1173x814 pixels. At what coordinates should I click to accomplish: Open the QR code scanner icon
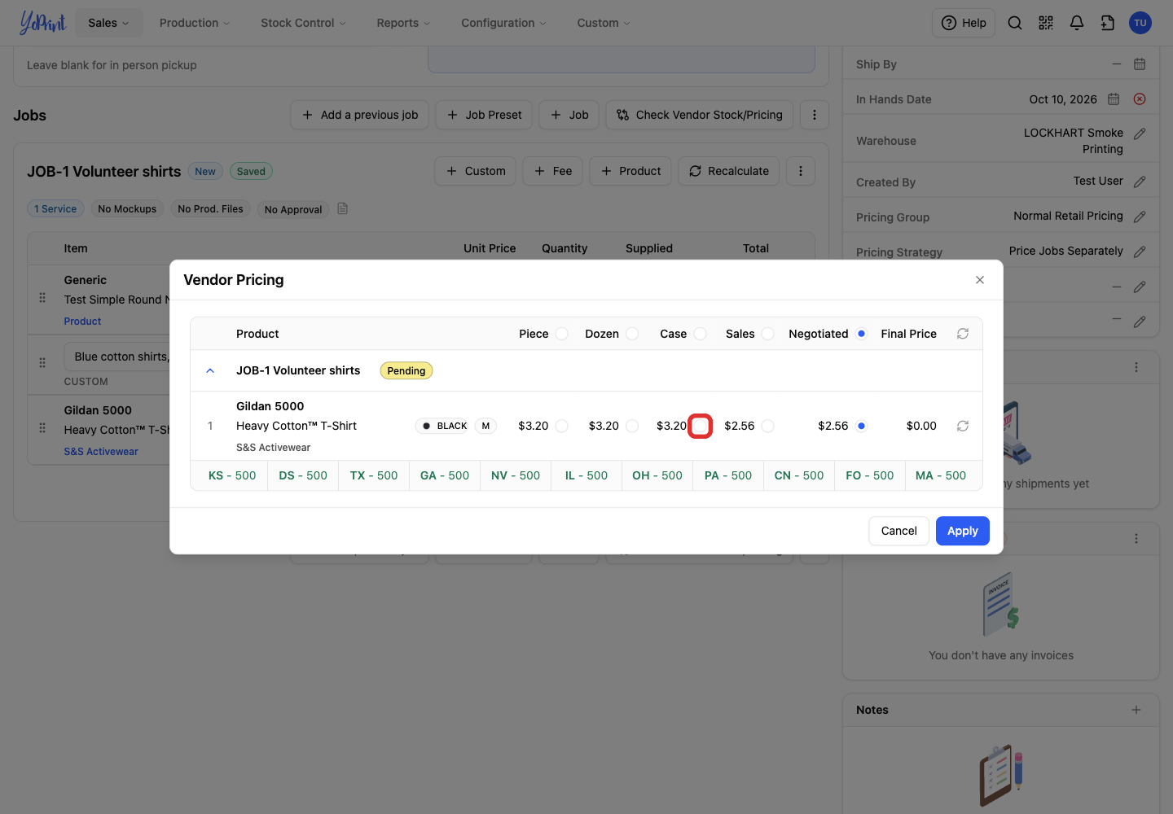pos(1046,23)
